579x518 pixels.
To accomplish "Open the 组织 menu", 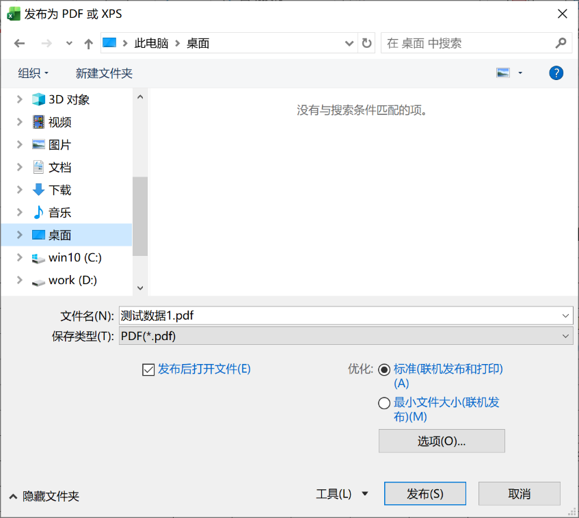I will click(x=33, y=73).
